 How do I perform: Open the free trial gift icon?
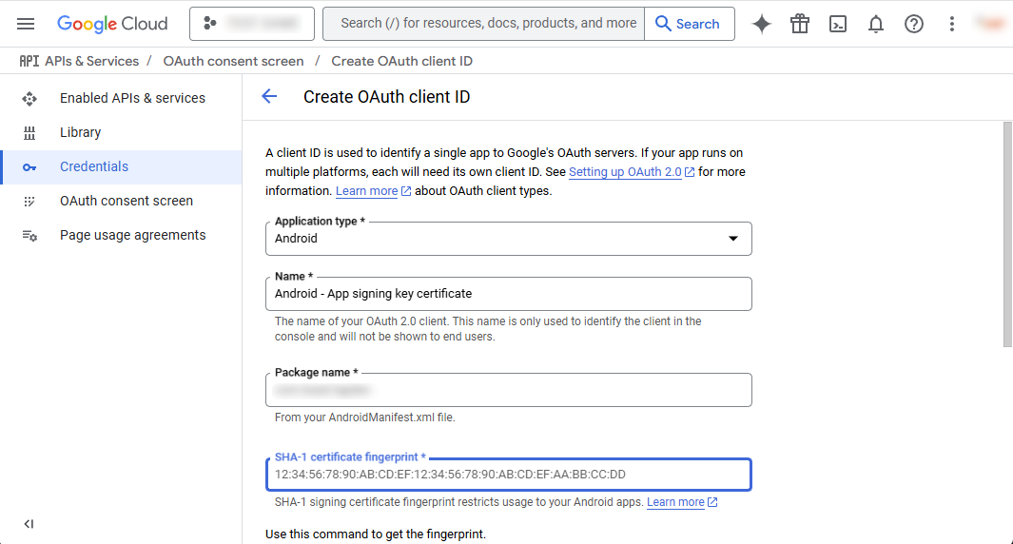800,24
